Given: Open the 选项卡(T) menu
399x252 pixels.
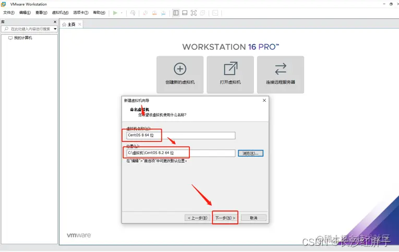Looking at the screenshot, I should point(81,12).
